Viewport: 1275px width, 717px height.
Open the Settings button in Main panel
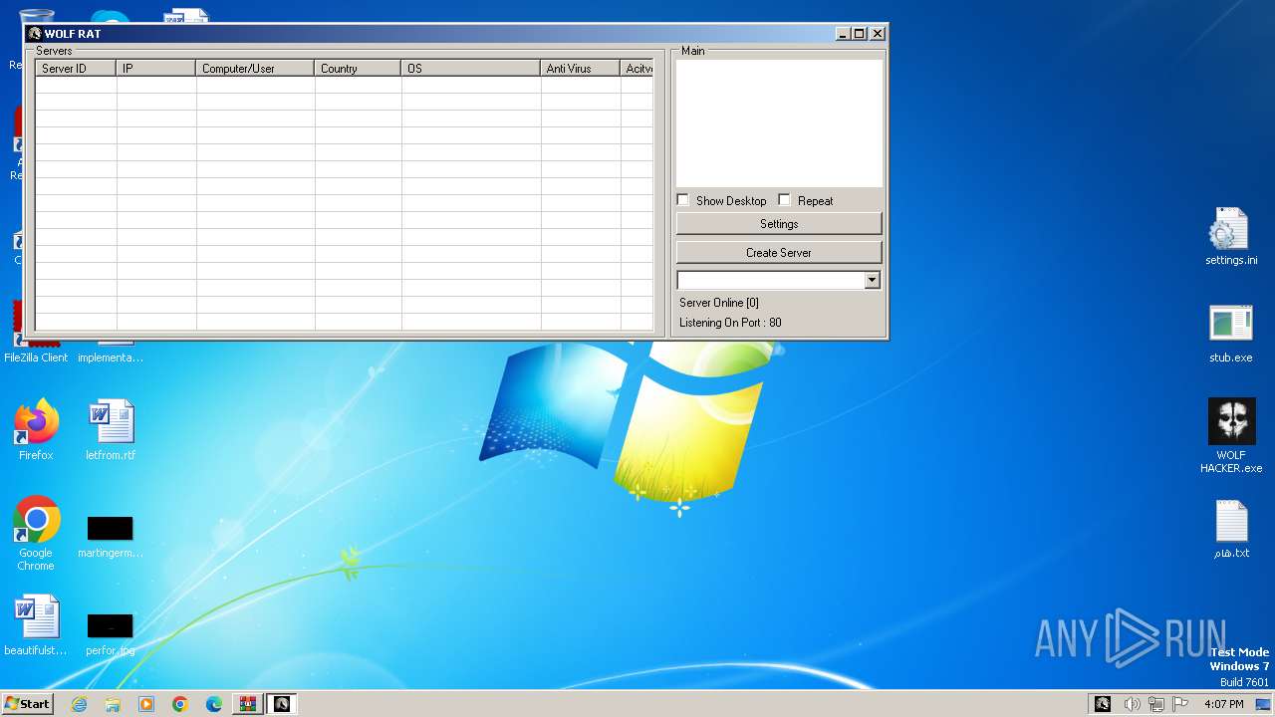click(779, 224)
